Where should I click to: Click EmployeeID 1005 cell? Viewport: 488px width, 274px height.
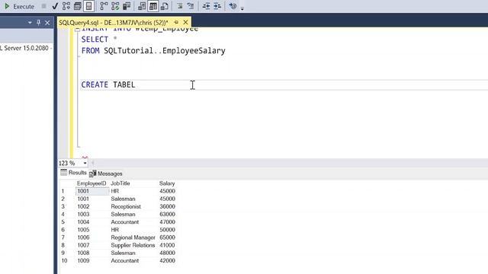pyautogui.click(x=83, y=230)
